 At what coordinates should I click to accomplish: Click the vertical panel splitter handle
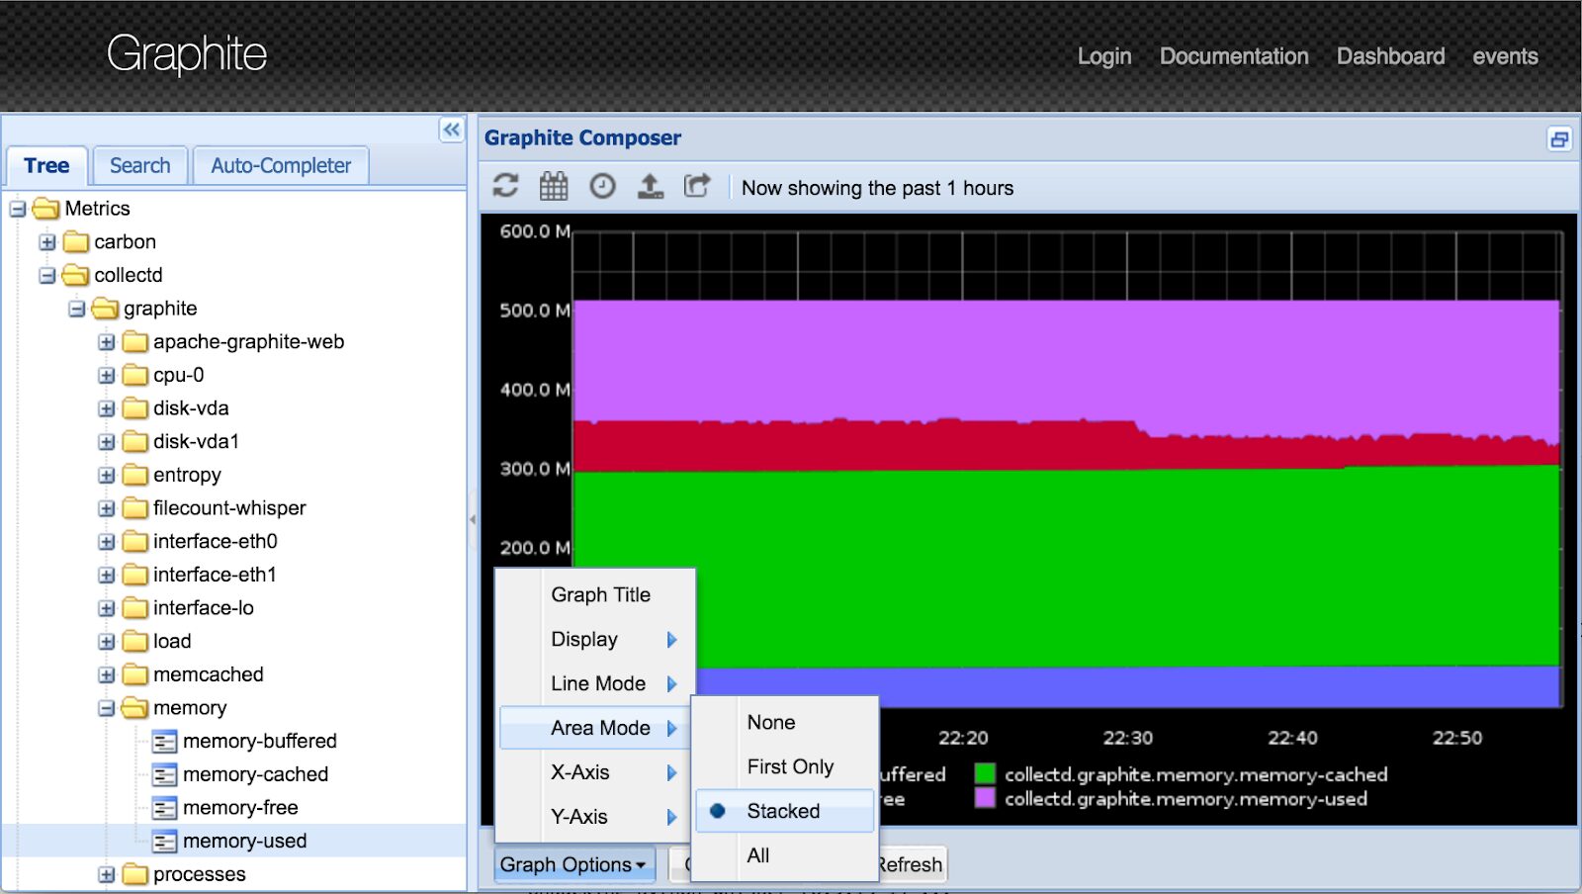(x=473, y=519)
